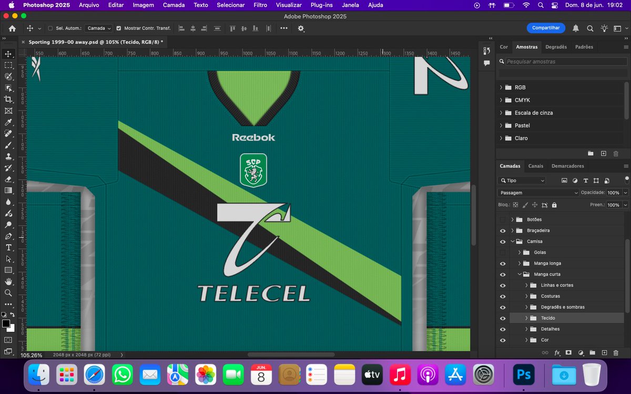Switch to the Degradês tab
631x394 pixels.
coord(556,47)
